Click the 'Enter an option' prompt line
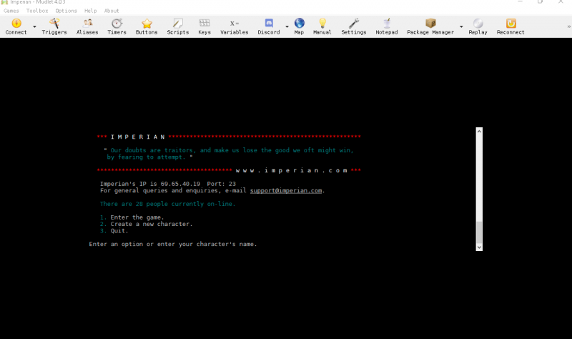The height and width of the screenshot is (339, 572). [x=173, y=244]
